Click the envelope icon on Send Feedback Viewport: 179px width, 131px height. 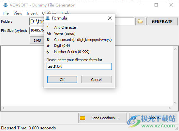click(x=82, y=118)
